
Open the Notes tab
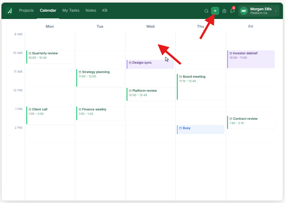[91, 10]
